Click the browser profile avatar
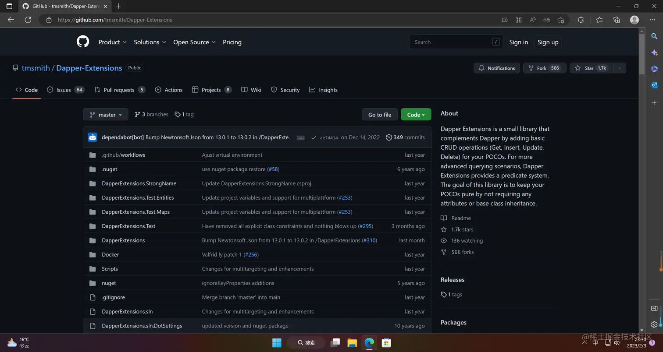This screenshot has width=663, height=352. click(x=634, y=20)
